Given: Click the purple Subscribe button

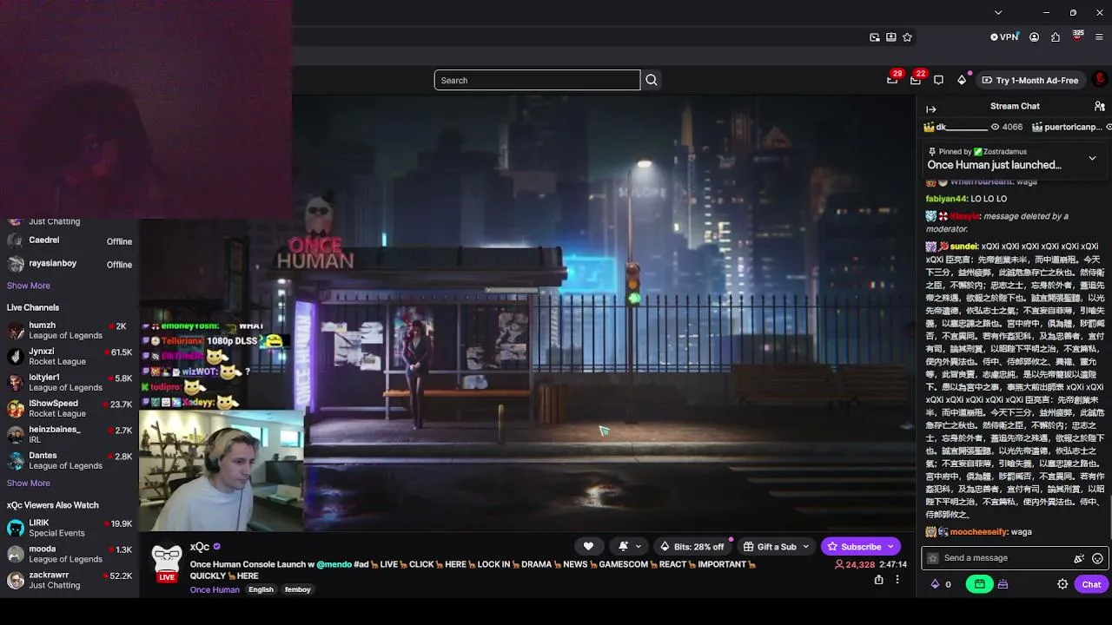Looking at the screenshot, I should click(x=861, y=547).
